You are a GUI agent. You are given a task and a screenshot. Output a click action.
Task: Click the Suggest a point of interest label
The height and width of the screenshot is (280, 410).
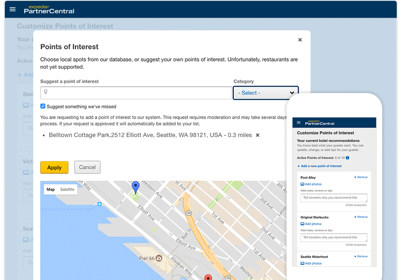click(69, 81)
